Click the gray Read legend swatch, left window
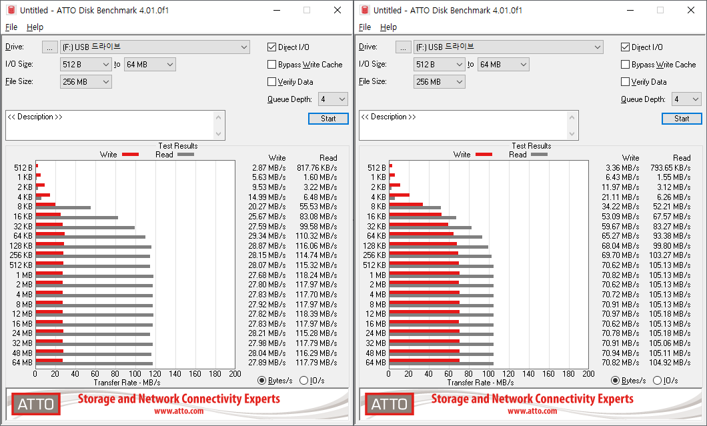The width and height of the screenshot is (707, 426). coord(186,155)
